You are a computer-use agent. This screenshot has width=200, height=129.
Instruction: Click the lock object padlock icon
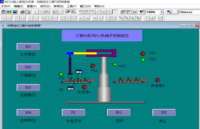point(146,18)
